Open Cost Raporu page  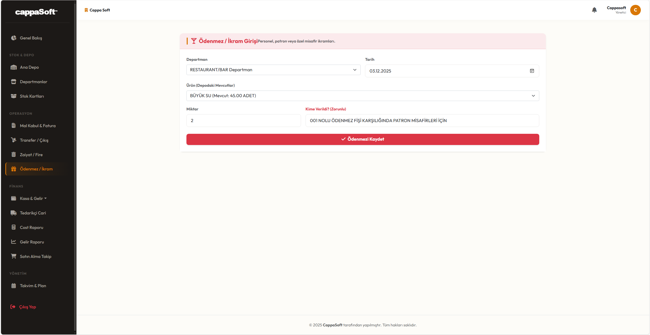pyautogui.click(x=31, y=227)
